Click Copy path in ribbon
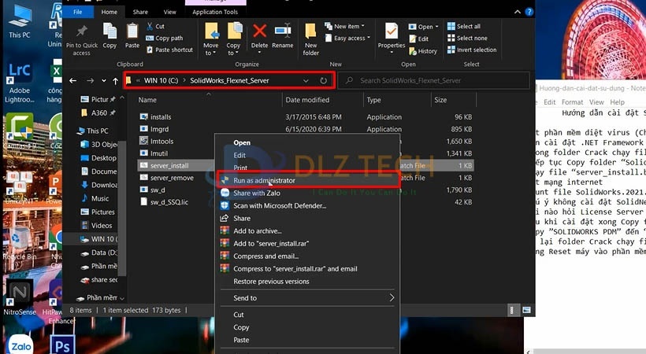This screenshot has width=646, height=354. pyautogui.click(x=165, y=38)
